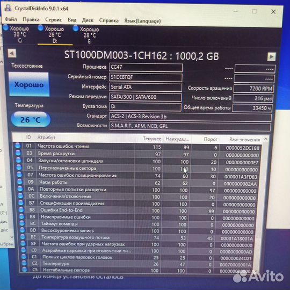290x290 pixels.
Task: Click status orb of attribute 0C row
Action: point(20,195)
